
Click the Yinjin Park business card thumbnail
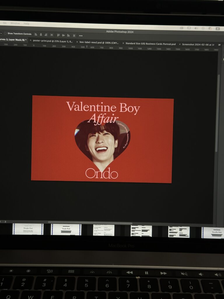pos(66,230)
